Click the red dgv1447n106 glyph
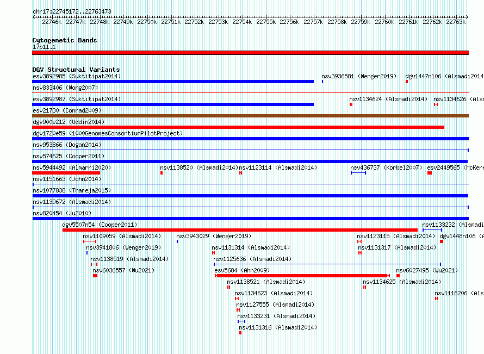Viewport: 484px width, 354px height. tap(407, 82)
